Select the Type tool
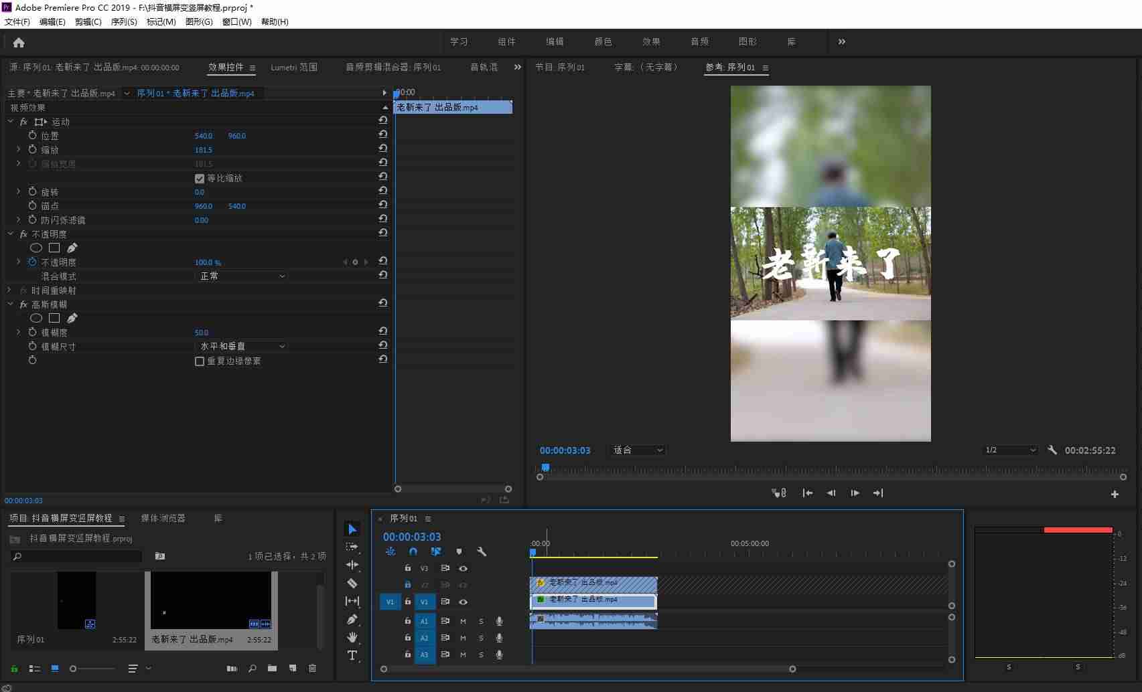The image size is (1142, 692). [352, 655]
